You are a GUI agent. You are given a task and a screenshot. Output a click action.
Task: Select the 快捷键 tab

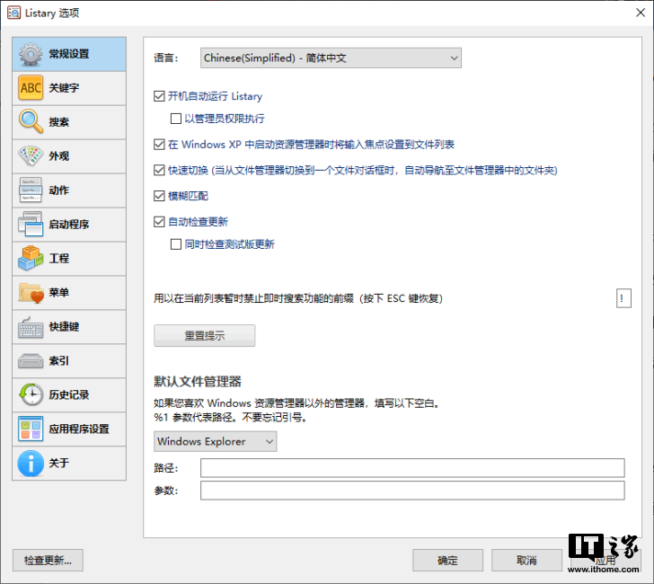tap(69, 327)
